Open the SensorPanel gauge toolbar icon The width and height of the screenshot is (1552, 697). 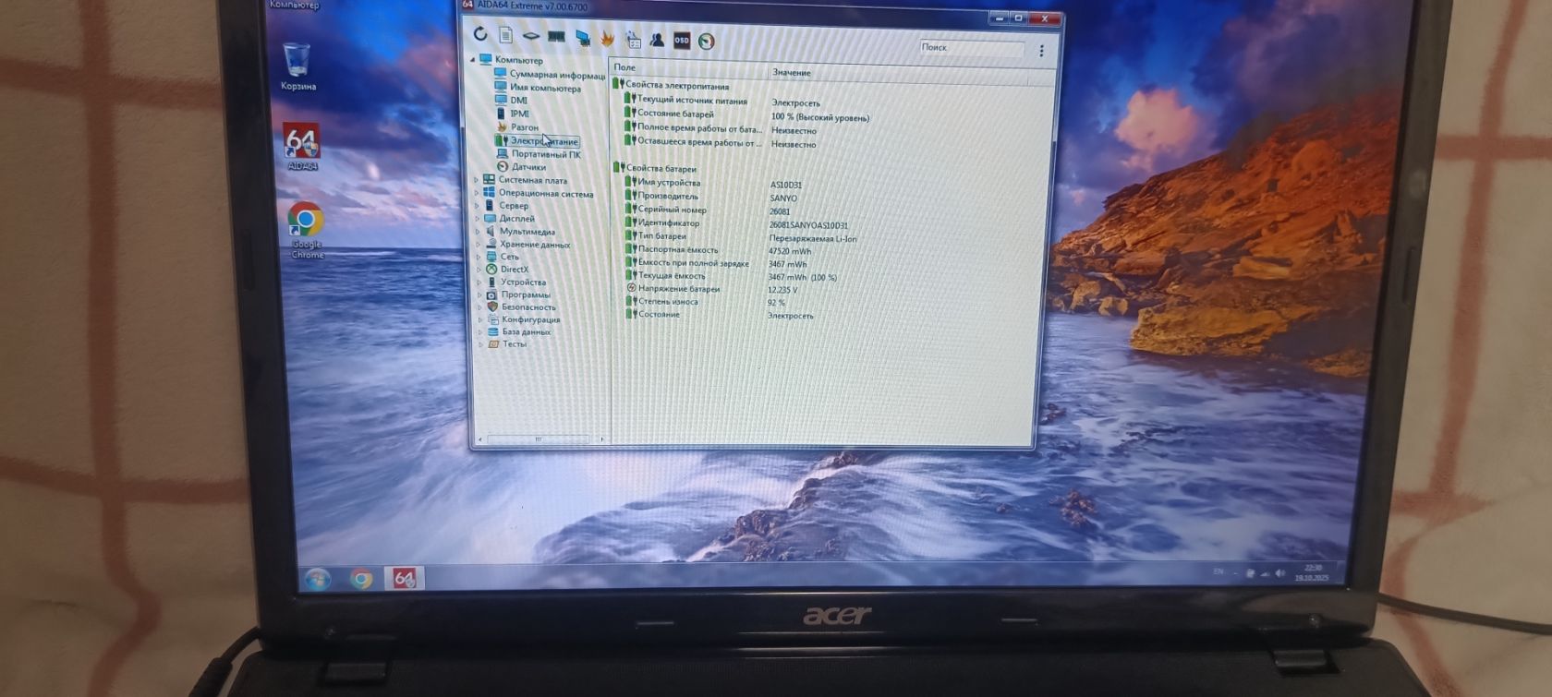click(707, 42)
